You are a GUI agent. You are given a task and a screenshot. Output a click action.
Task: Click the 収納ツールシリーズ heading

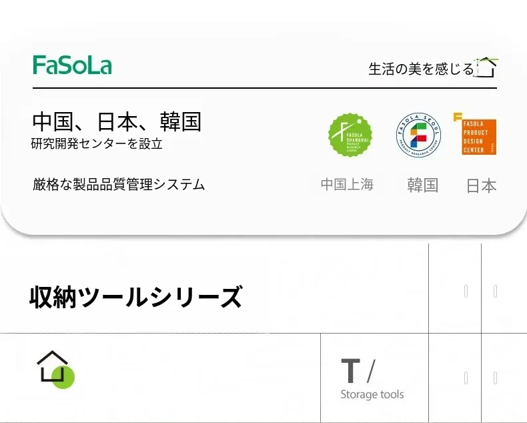point(135,297)
